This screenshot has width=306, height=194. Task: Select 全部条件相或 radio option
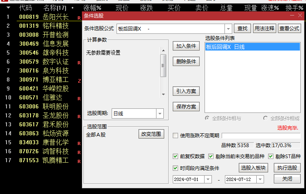point(265,118)
